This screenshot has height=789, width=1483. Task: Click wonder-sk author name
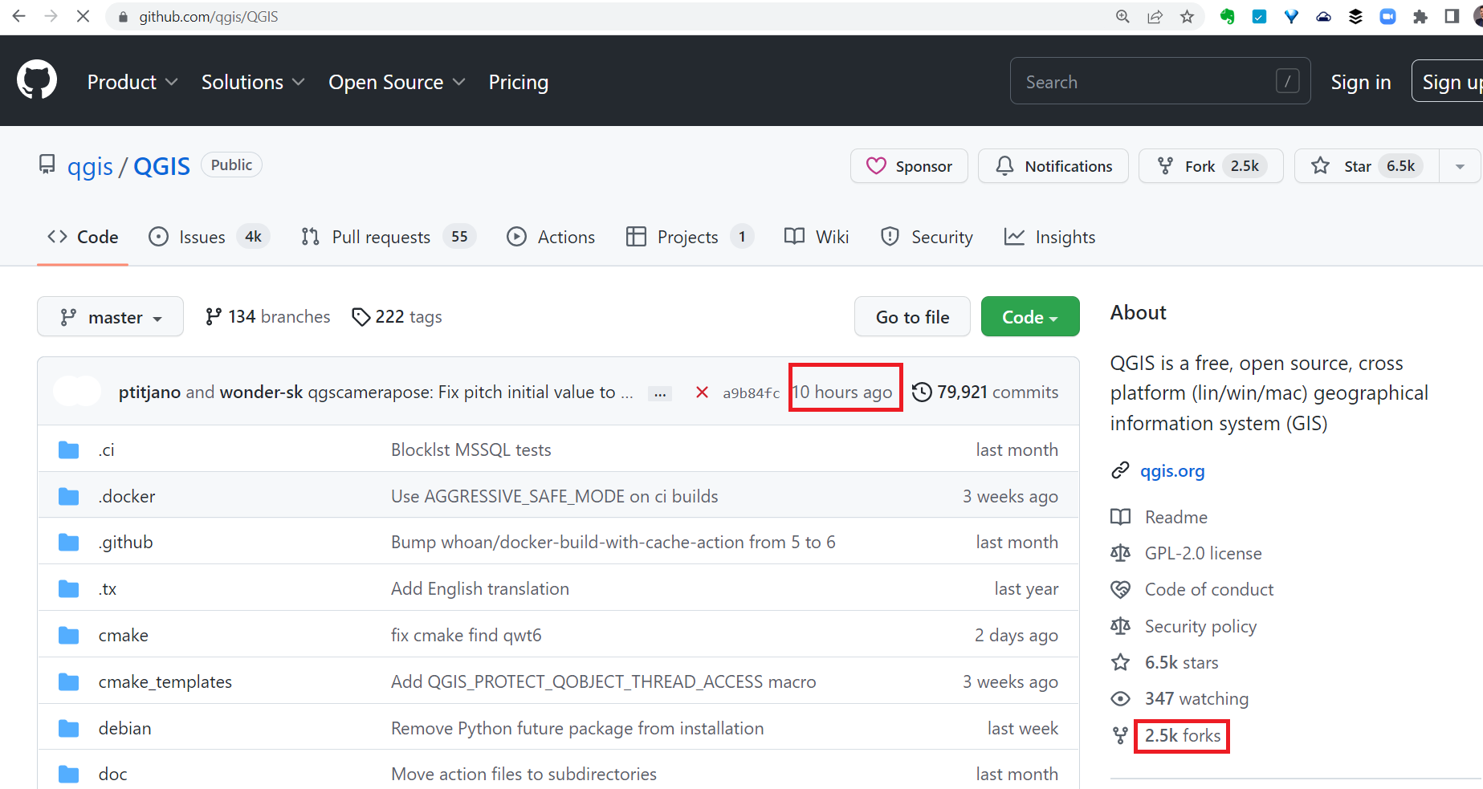tap(262, 392)
